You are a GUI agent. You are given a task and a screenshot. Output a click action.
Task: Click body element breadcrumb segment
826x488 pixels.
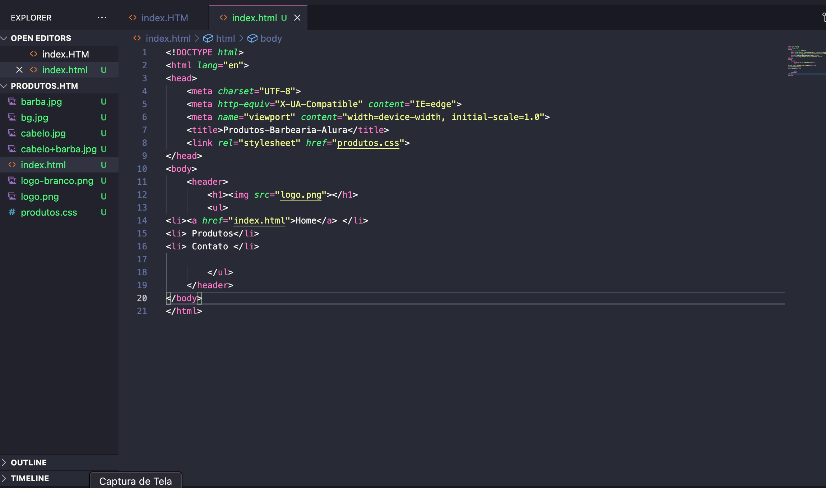tap(271, 38)
